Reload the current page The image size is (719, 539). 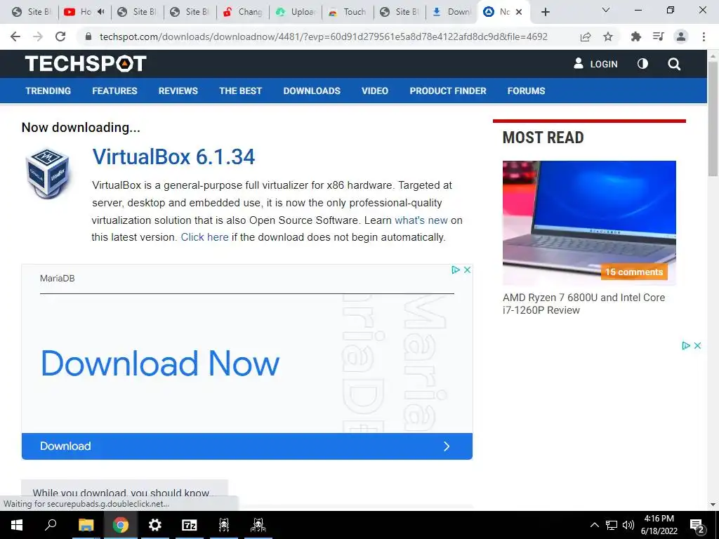(60, 36)
